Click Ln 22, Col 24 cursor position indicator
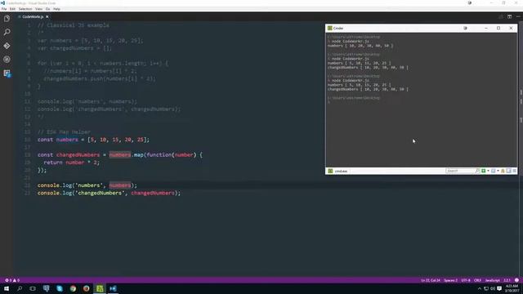 [x=431, y=280]
